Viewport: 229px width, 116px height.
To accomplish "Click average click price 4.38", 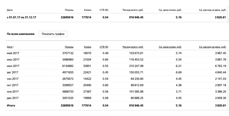I will click(x=179, y=85).
